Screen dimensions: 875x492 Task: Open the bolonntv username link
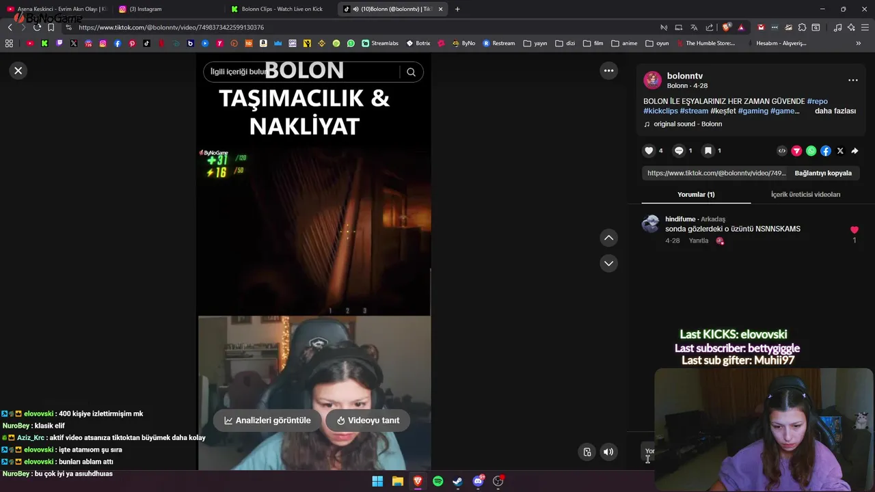(x=685, y=76)
